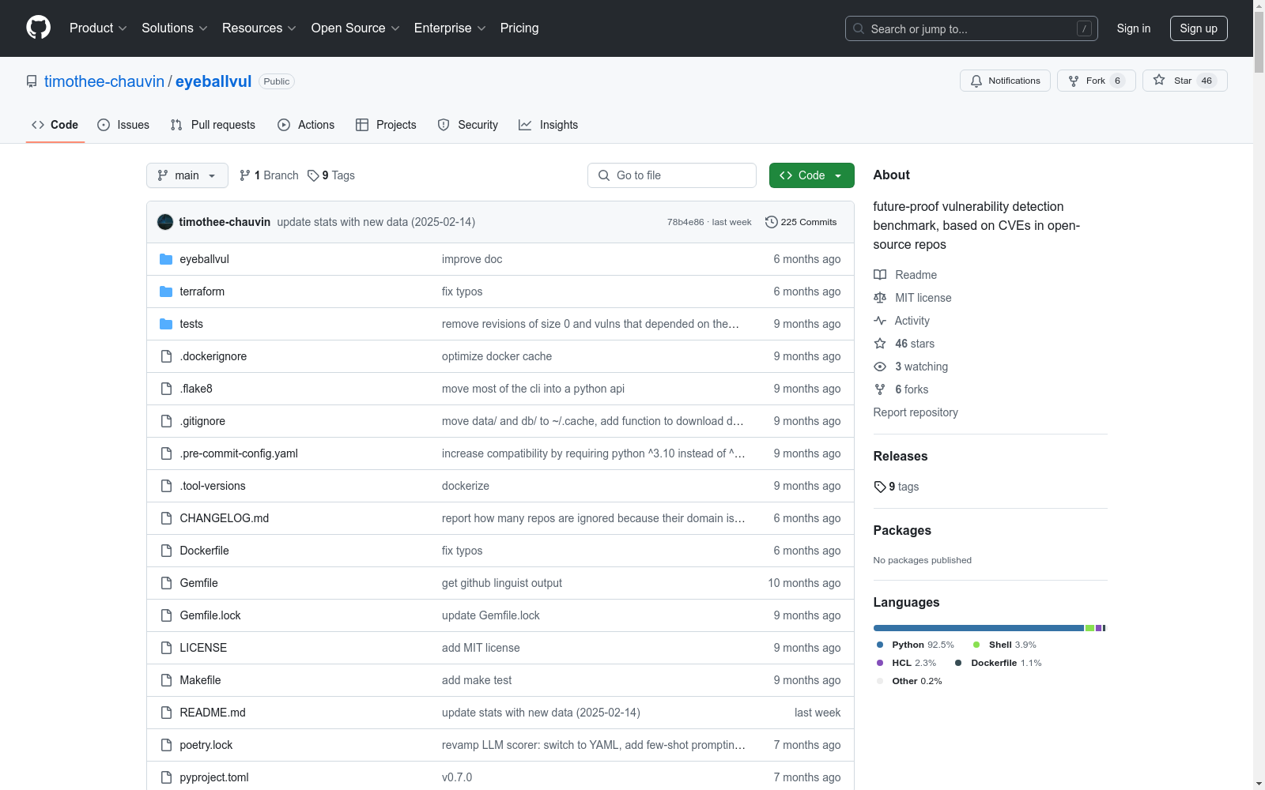1265x790 pixels.
Task: Click the eye icon next to 3 watching
Action: [x=880, y=367]
